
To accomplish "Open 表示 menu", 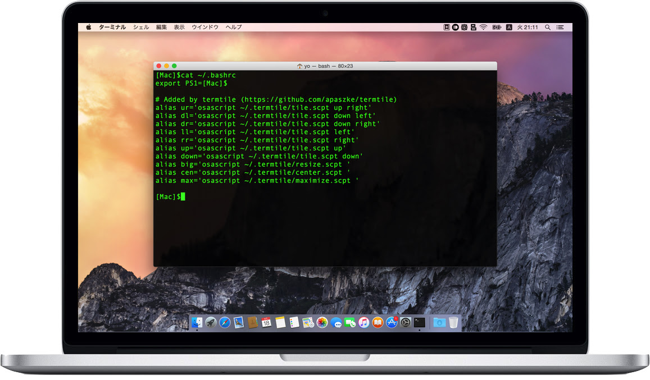I will pyautogui.click(x=179, y=27).
